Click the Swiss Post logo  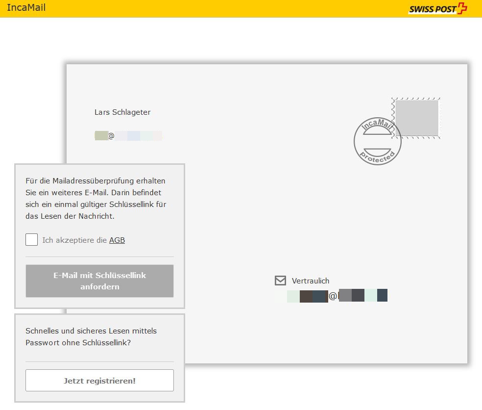(x=438, y=9)
